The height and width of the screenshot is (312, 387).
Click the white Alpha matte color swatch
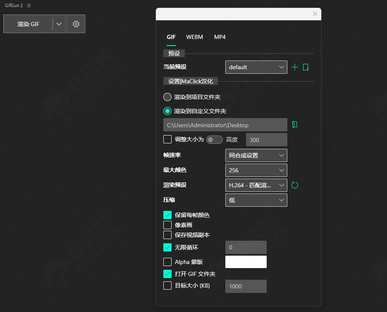(x=246, y=262)
